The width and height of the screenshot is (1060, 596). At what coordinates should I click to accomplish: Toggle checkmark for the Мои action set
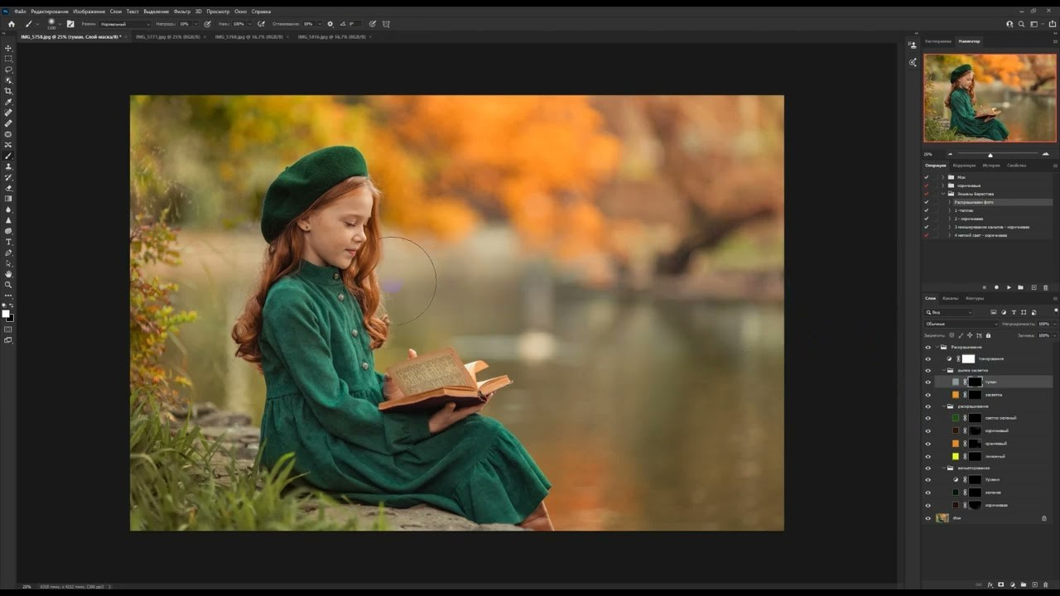click(927, 177)
